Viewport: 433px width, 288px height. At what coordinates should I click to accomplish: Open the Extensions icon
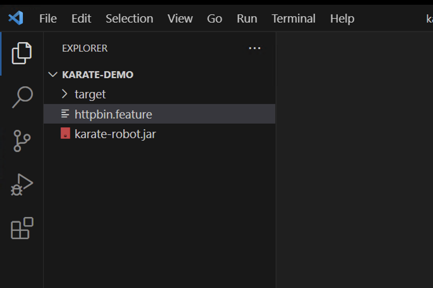point(22,228)
